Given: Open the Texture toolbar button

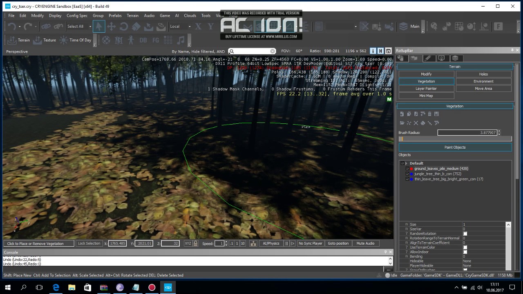Looking at the screenshot, I should (44, 40).
